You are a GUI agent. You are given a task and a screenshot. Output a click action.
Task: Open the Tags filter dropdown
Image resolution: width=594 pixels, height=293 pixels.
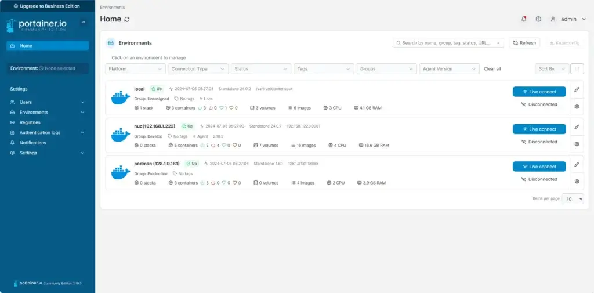[324, 69]
